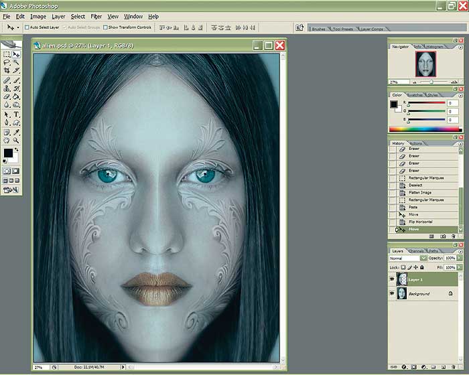The width and height of the screenshot is (469, 375).
Task: Select the Lasso tool
Action: click(7, 62)
